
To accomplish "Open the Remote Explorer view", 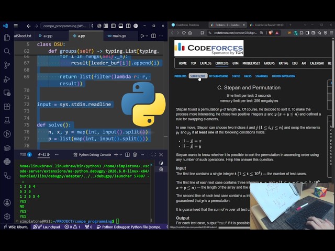I will tap(7, 93).
